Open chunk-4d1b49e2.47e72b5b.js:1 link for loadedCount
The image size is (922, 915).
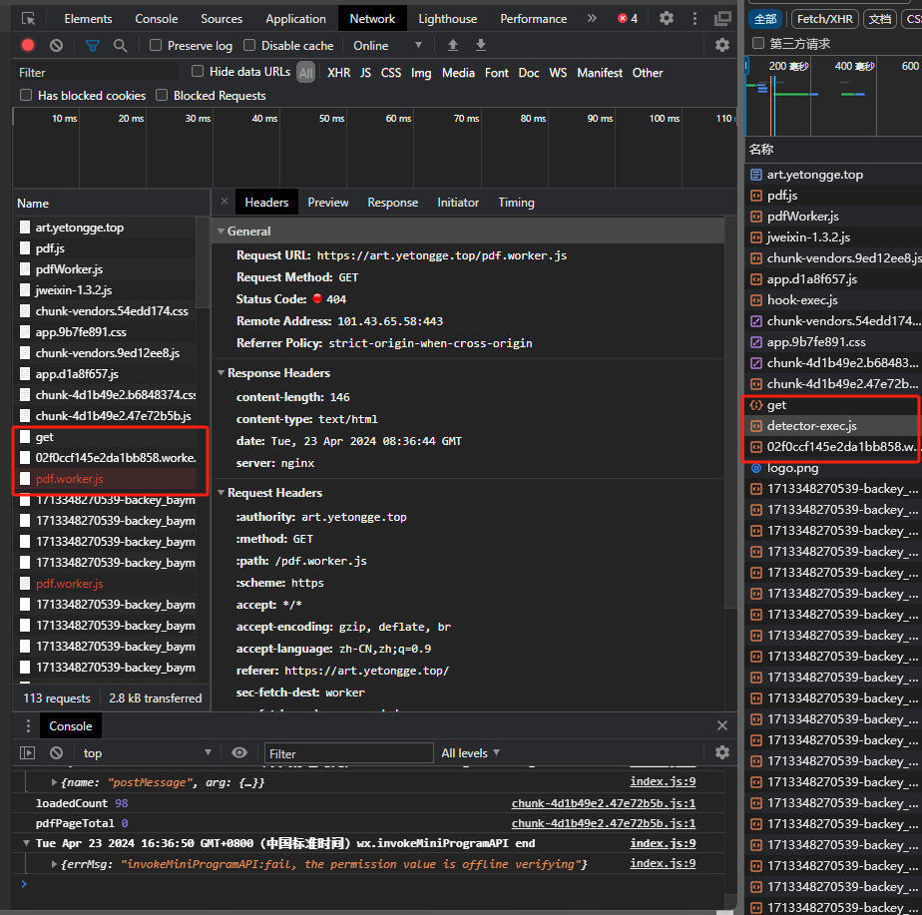[604, 803]
